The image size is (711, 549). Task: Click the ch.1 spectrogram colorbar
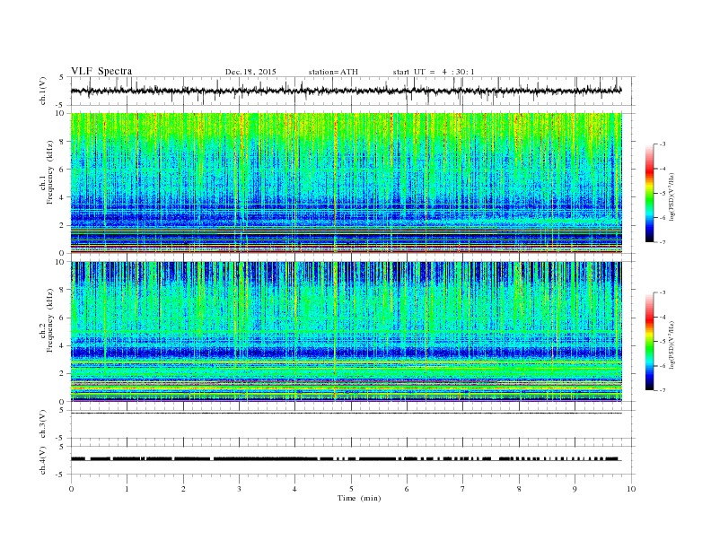650,193
